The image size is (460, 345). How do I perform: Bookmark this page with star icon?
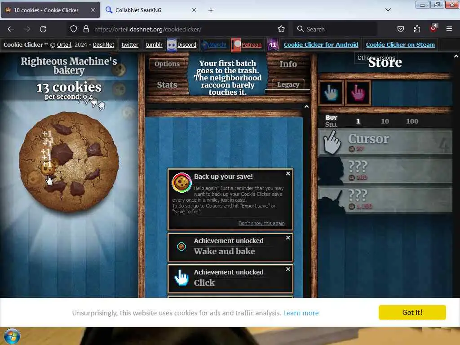(281, 29)
